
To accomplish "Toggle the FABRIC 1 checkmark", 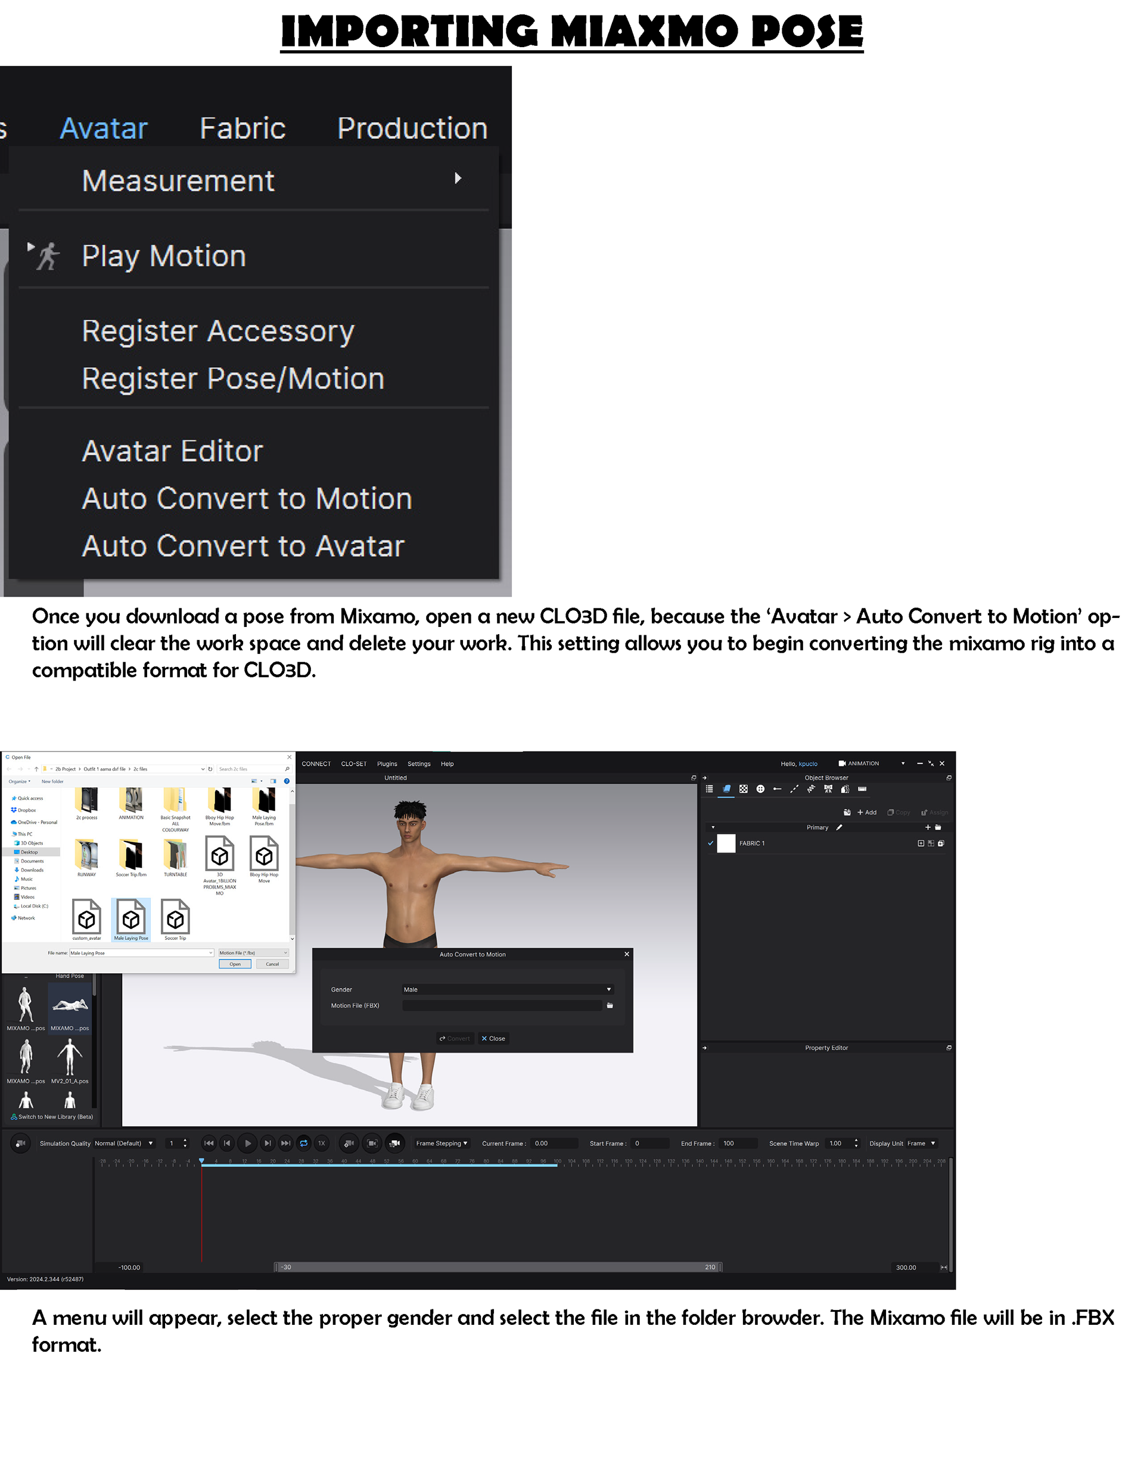I will [x=710, y=843].
